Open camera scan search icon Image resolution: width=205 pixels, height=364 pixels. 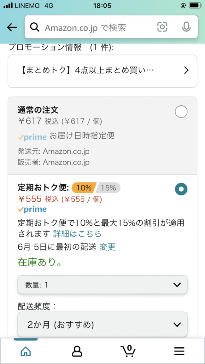click(162, 28)
